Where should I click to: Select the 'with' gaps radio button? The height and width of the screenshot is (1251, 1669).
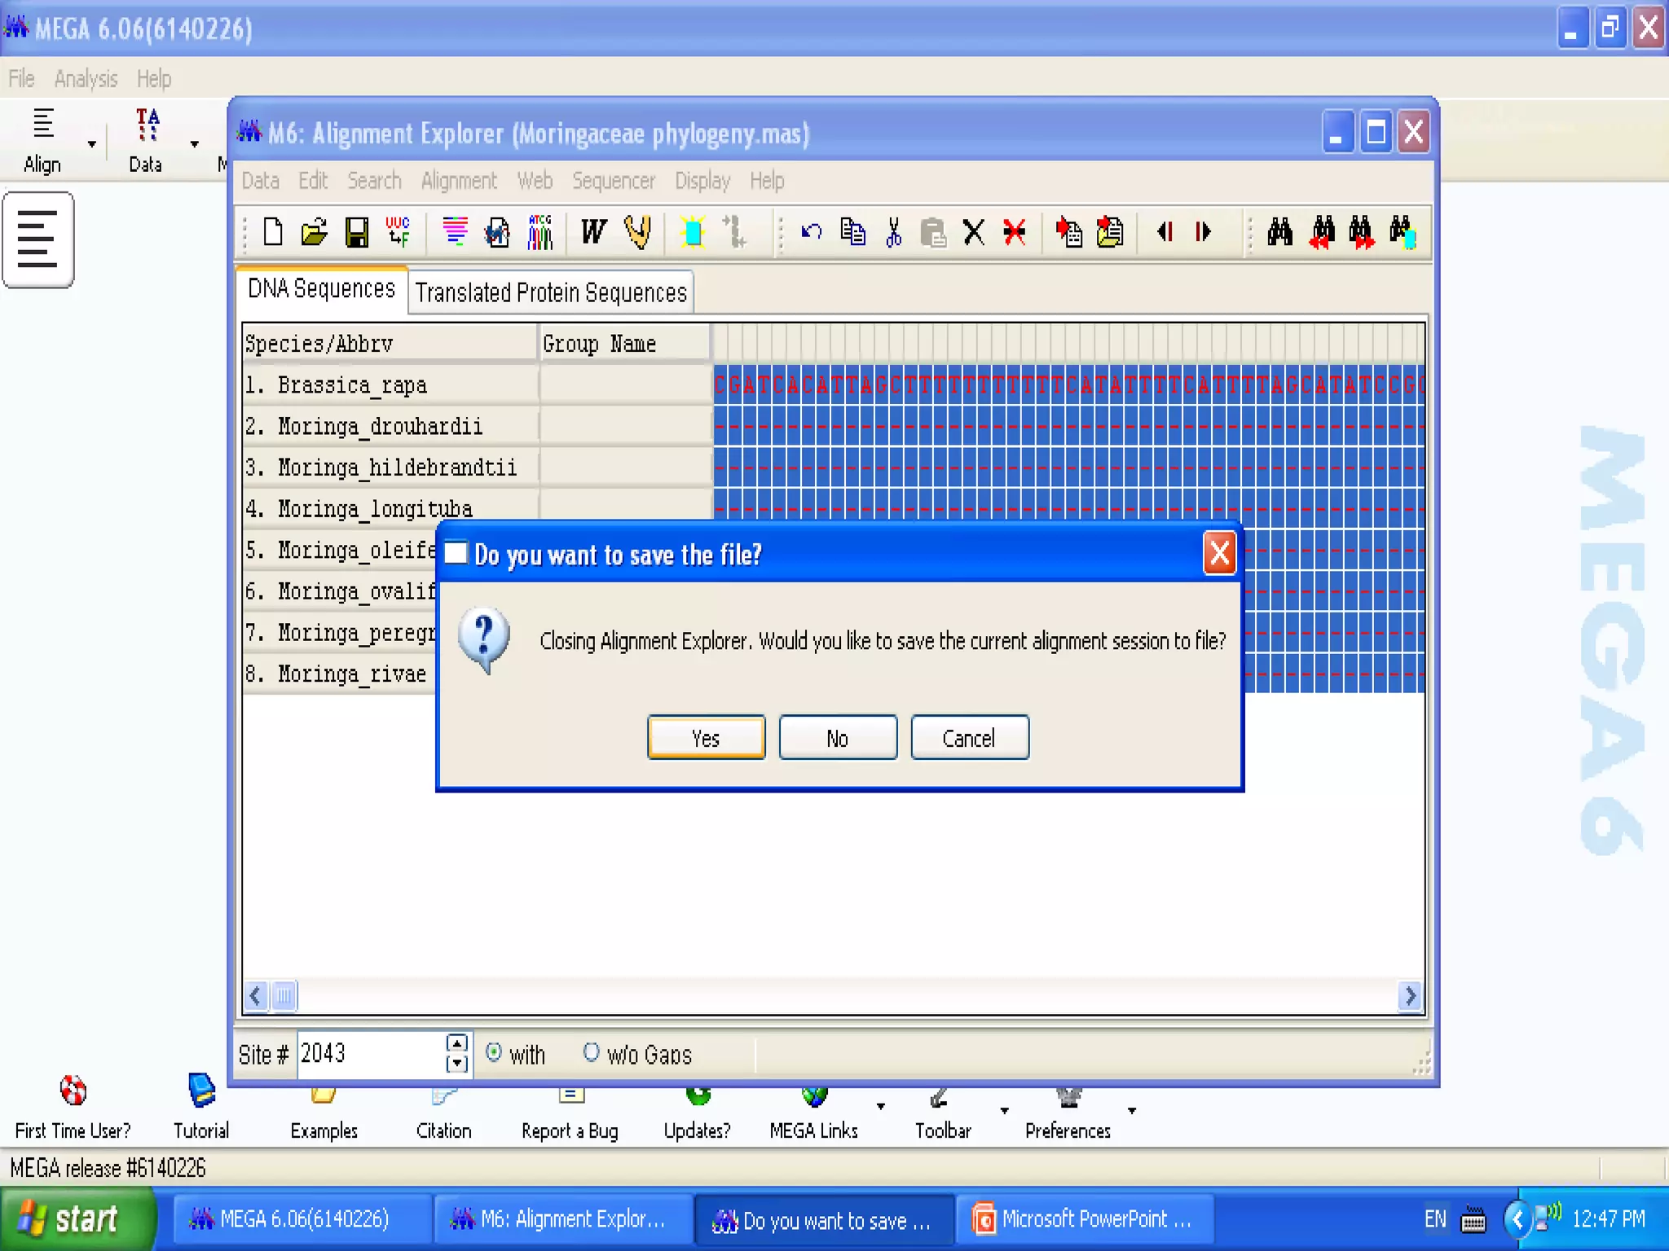click(494, 1053)
